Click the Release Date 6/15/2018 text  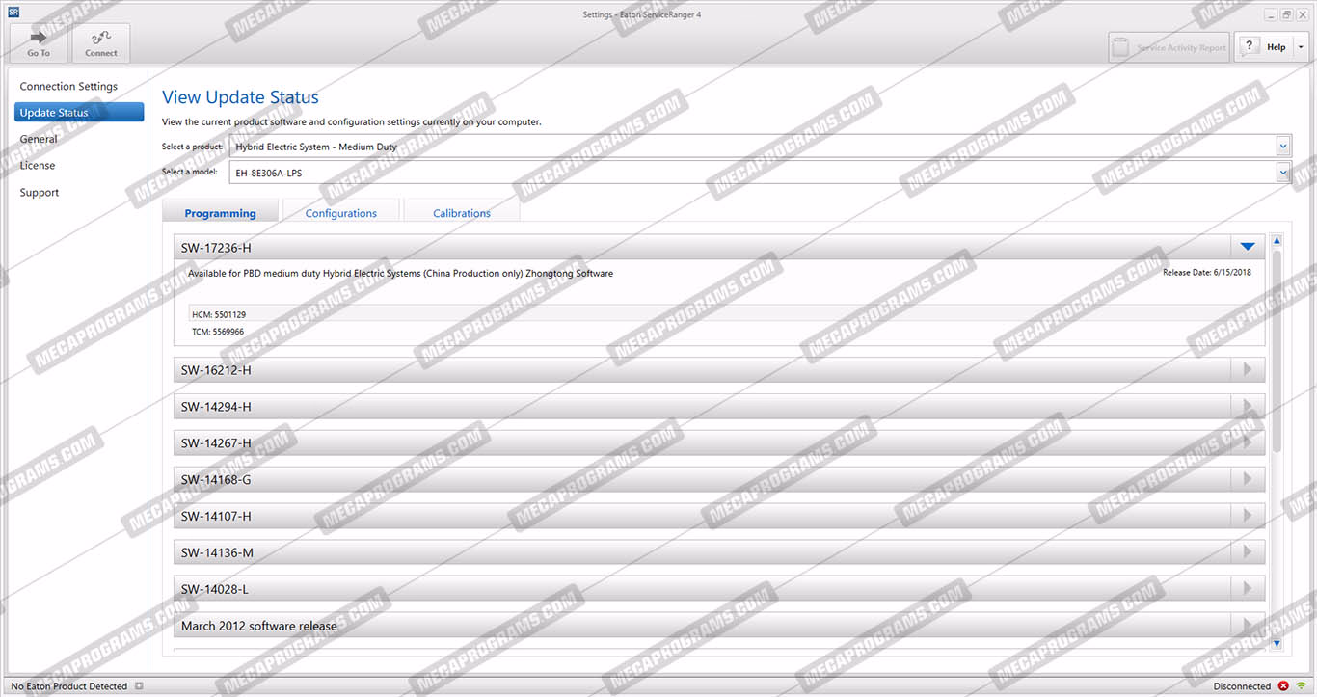[x=1206, y=273]
